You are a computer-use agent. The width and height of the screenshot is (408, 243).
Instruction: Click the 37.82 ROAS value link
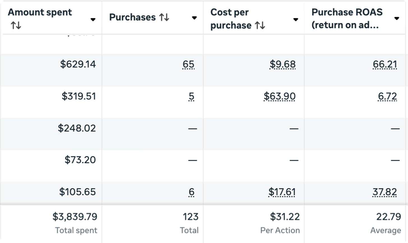click(x=384, y=192)
